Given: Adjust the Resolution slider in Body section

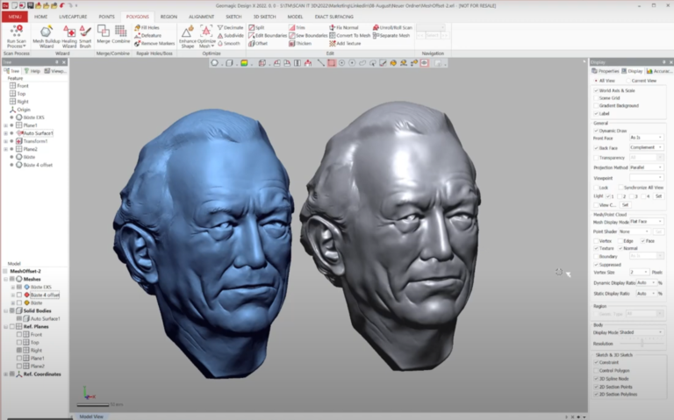Looking at the screenshot, I should pos(642,343).
